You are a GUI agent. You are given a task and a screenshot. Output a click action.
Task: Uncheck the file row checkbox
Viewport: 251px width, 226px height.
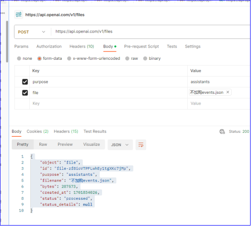(25, 93)
